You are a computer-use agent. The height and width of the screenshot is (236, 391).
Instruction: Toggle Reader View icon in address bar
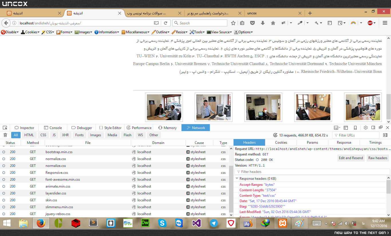click(x=156, y=23)
